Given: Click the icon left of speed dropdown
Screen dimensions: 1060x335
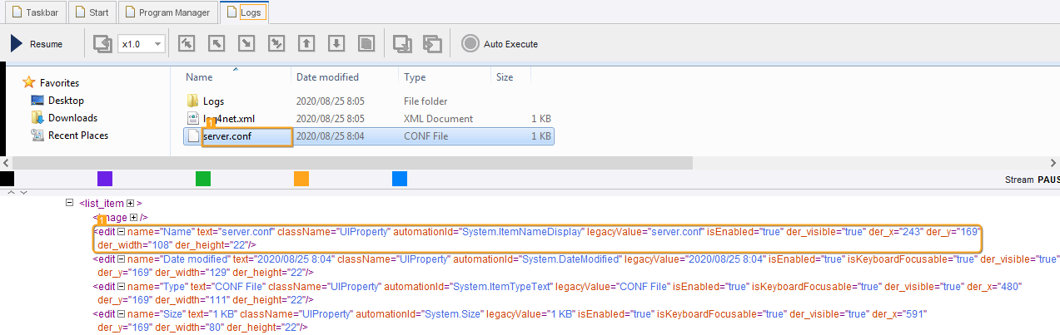Looking at the screenshot, I should click(102, 44).
